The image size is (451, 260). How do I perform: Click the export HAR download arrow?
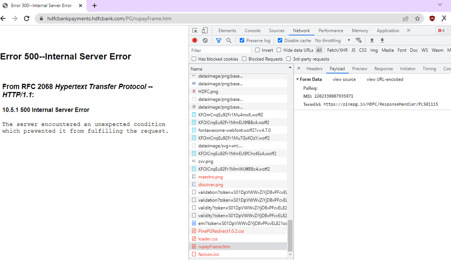(x=382, y=40)
